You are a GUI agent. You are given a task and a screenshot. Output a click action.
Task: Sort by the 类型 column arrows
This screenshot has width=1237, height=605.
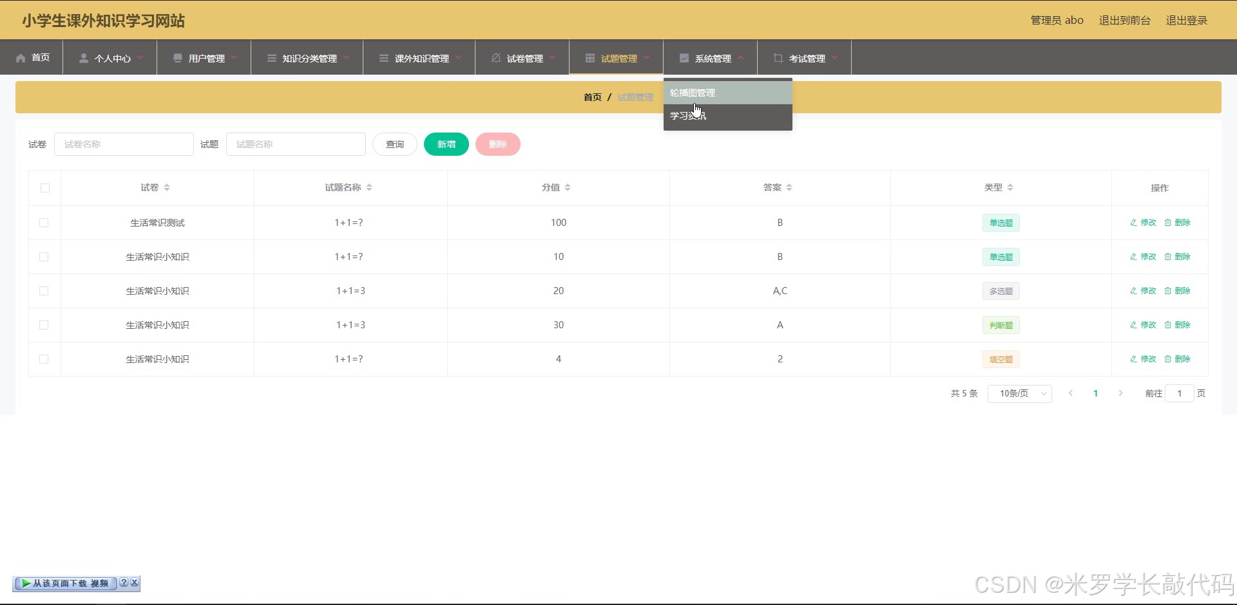point(1010,187)
